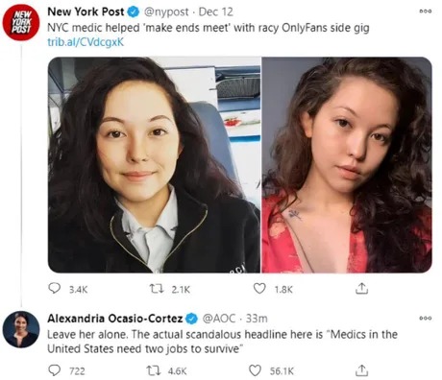Reply to Alexandria Ocasio-Cortez's tweet
The height and width of the screenshot is (380, 442).
(55, 370)
